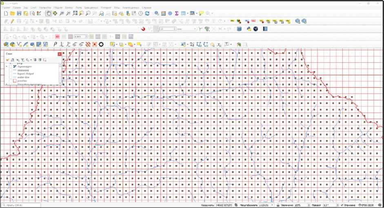
Task: Open the Select Features tool dropdown arrow
Action: click(116, 44)
